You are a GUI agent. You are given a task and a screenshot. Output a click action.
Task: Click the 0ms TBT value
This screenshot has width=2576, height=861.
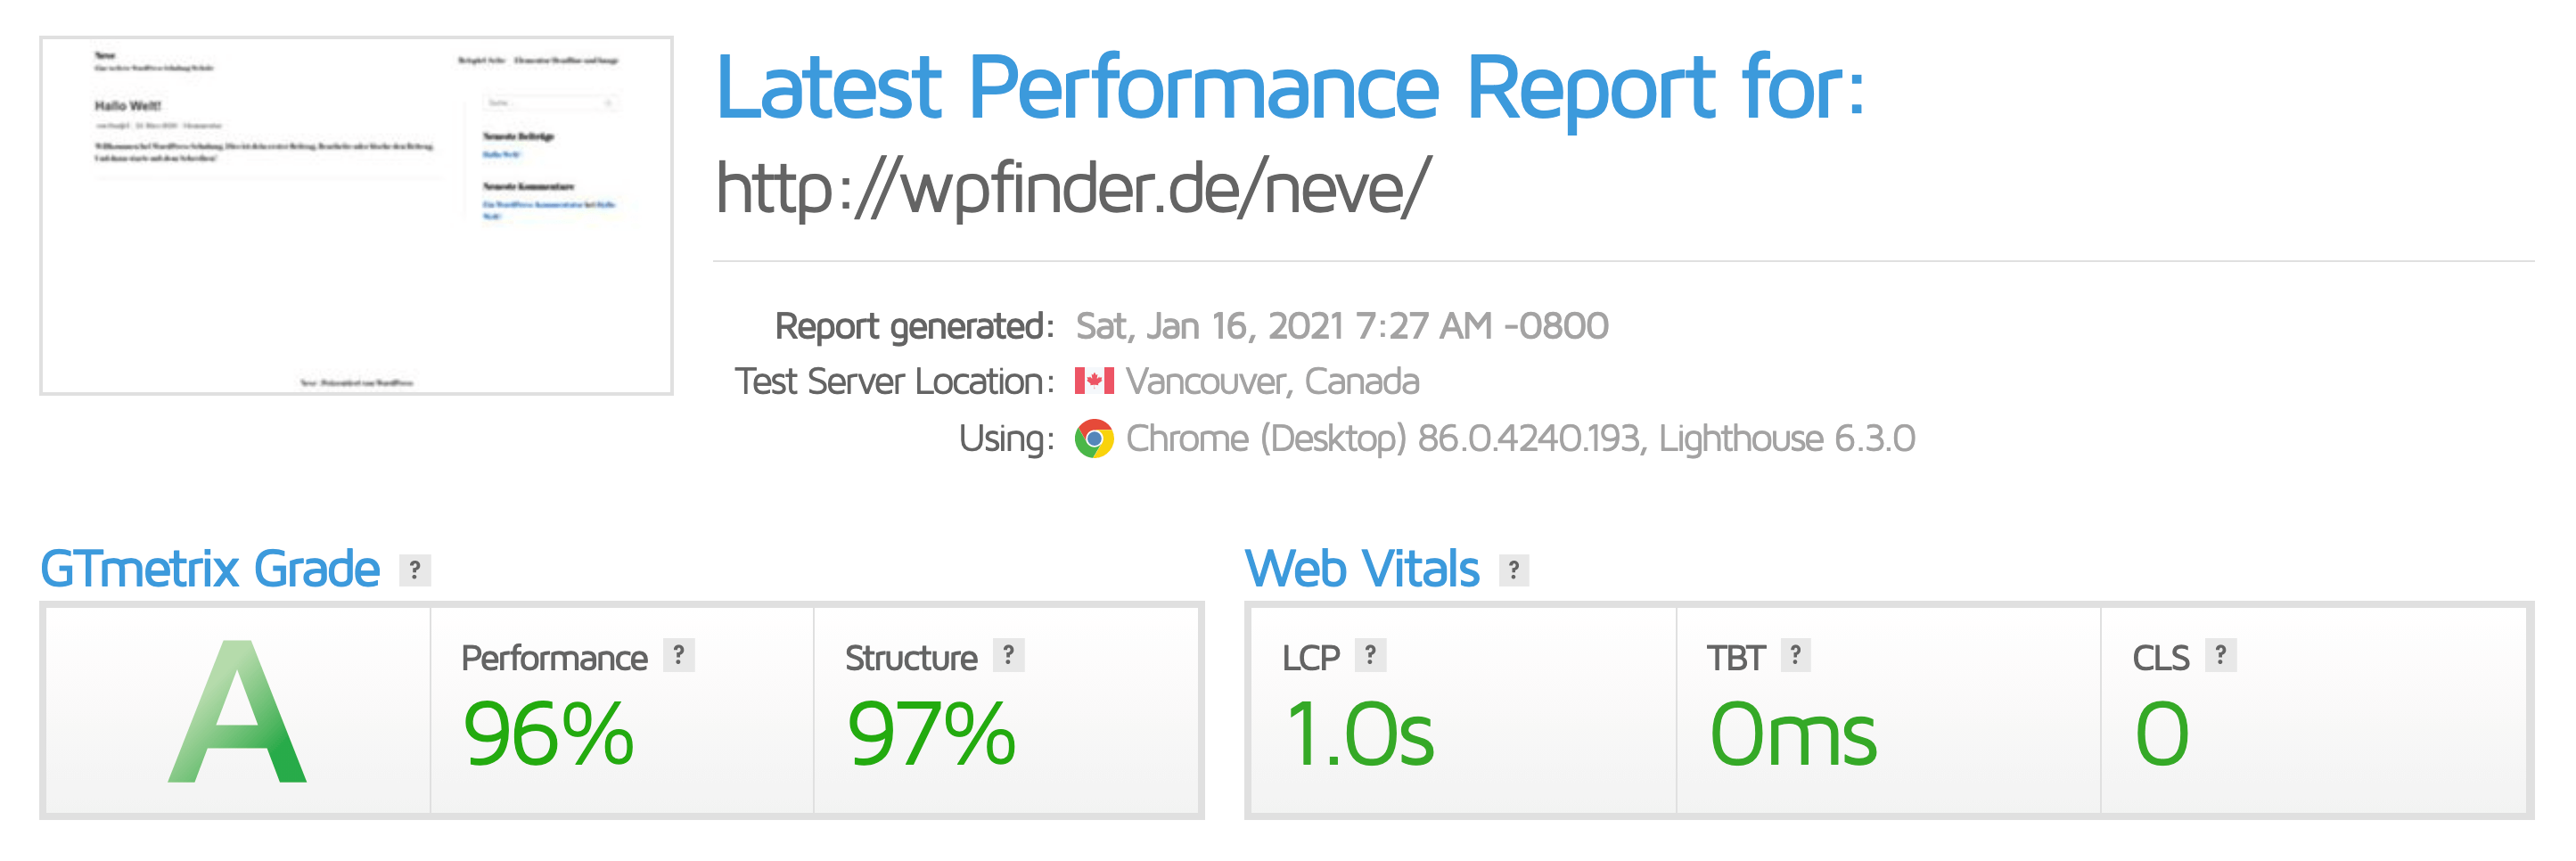point(1793,734)
